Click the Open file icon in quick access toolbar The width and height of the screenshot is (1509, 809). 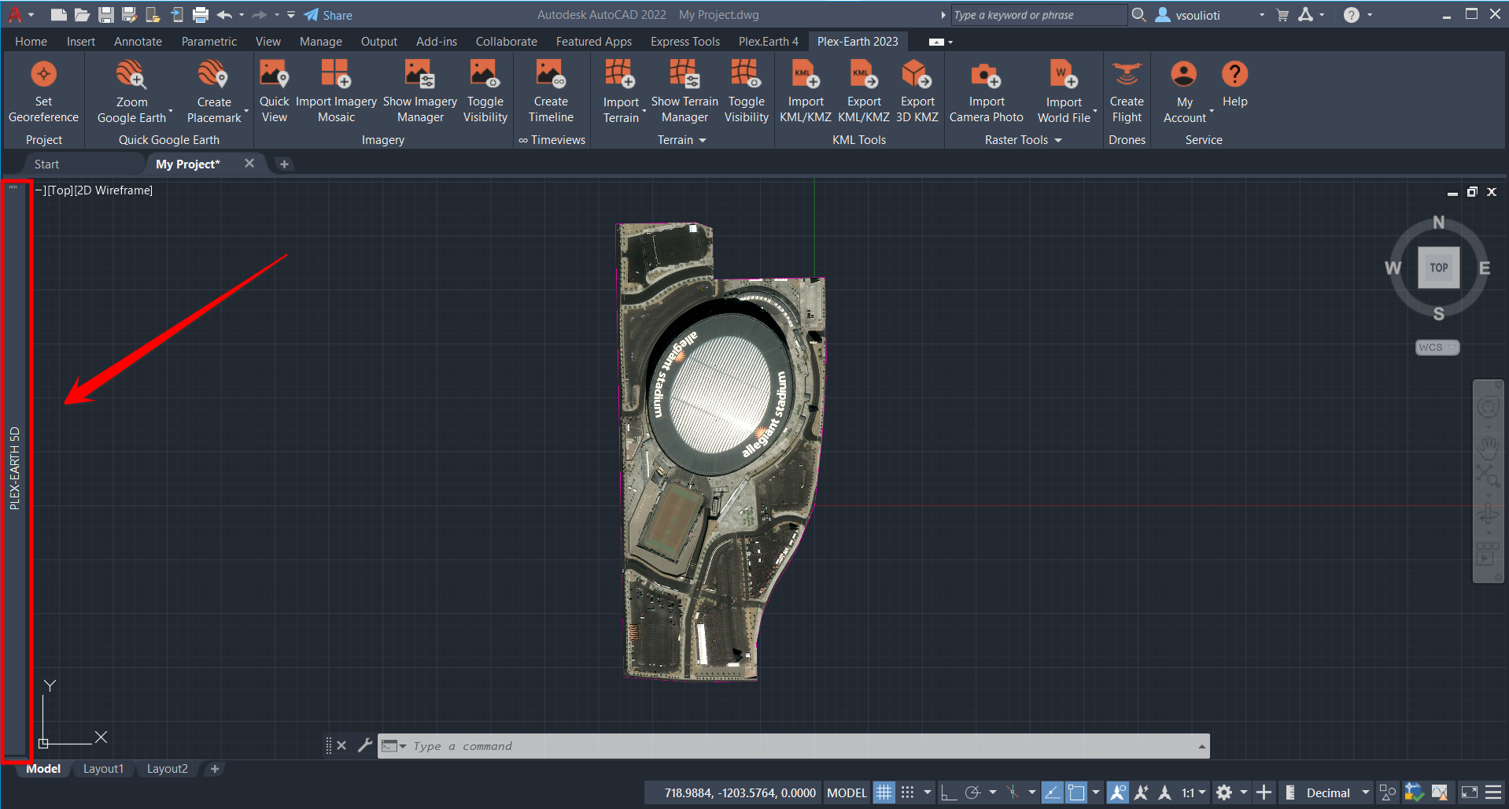pos(82,15)
